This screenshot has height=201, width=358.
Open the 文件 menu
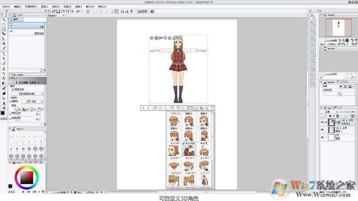(x=5, y=7)
